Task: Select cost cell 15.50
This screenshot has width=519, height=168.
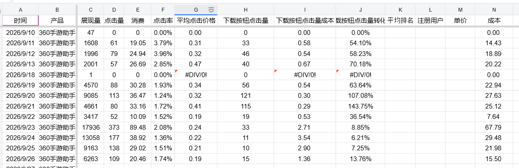Action: point(493,159)
